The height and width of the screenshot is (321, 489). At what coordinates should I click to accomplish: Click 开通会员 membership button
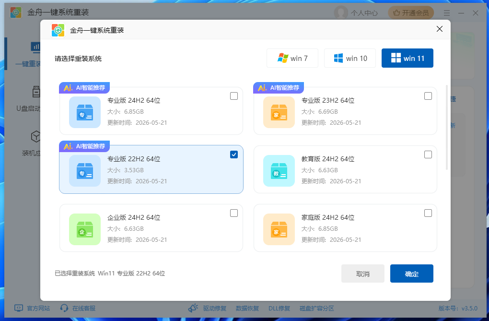coord(411,13)
